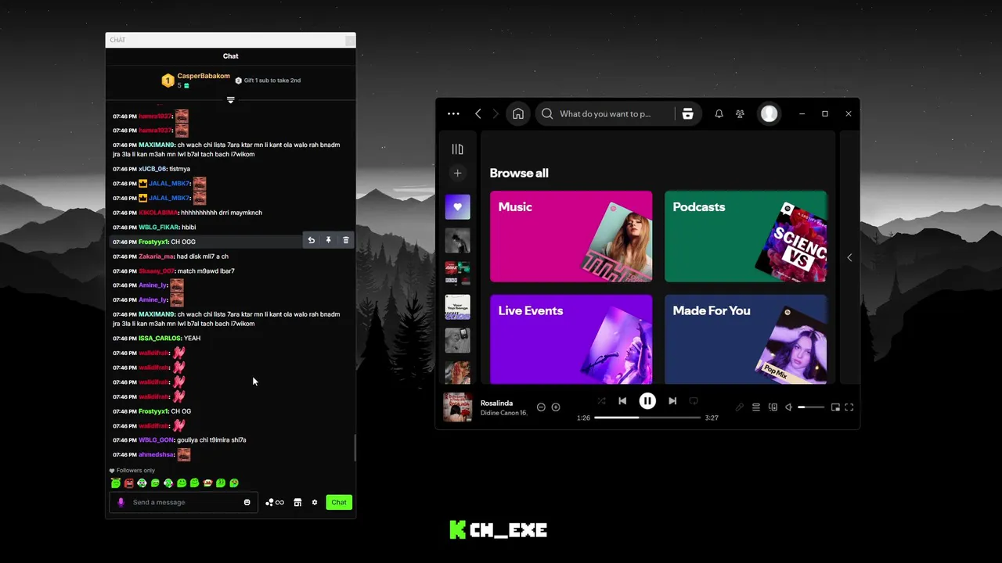Click the Browse icon in Spotify search bar
This screenshot has height=563, width=1002.
687,113
